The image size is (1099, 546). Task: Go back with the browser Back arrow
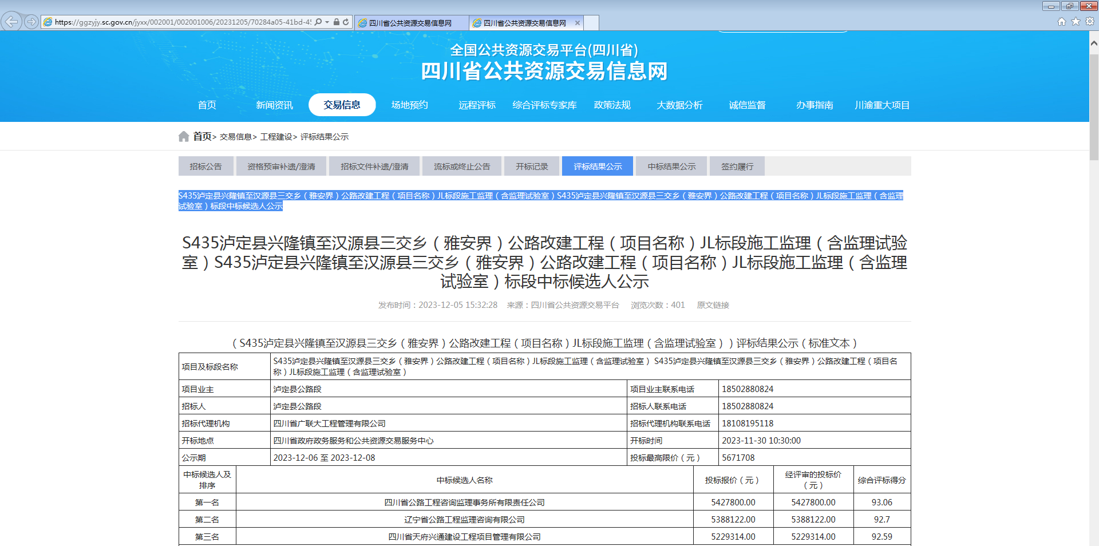[x=11, y=22]
